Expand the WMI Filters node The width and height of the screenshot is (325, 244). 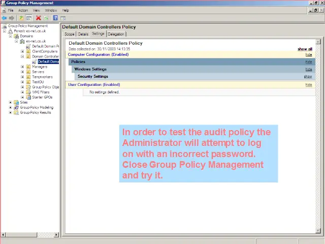tap(22, 92)
